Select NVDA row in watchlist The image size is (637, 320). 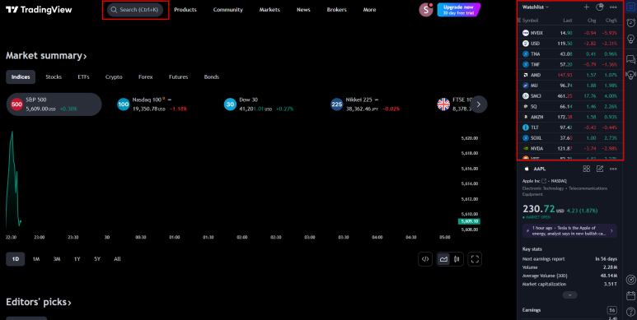(x=569, y=148)
